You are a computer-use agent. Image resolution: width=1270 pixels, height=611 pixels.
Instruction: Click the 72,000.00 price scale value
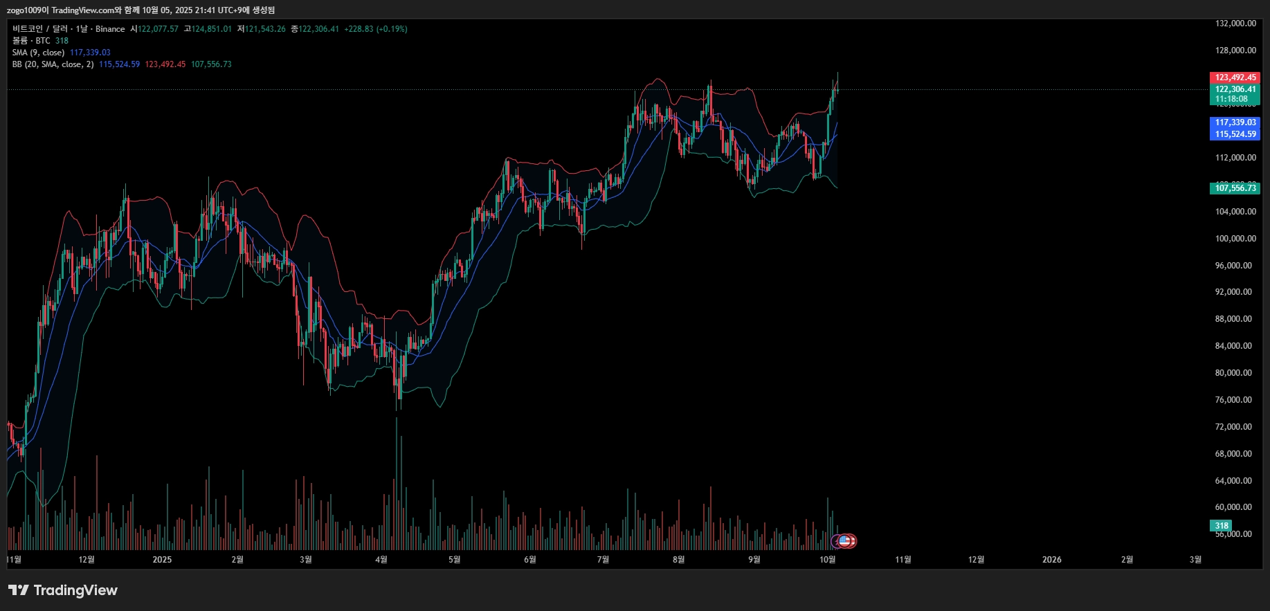click(x=1233, y=427)
